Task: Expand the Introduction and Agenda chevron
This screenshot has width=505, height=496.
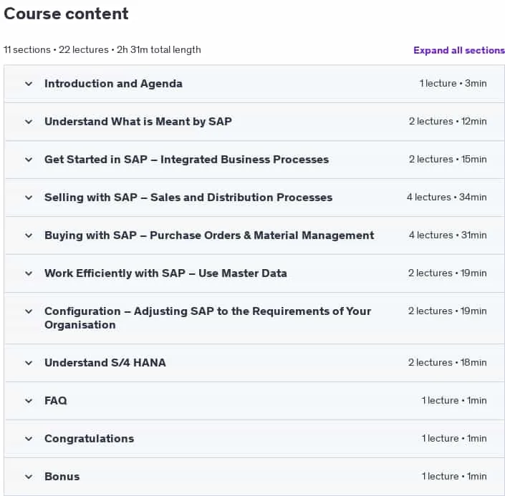Action: (x=29, y=84)
